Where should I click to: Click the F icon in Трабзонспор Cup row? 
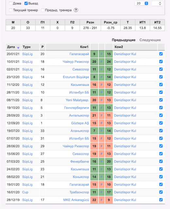[102, 192]
